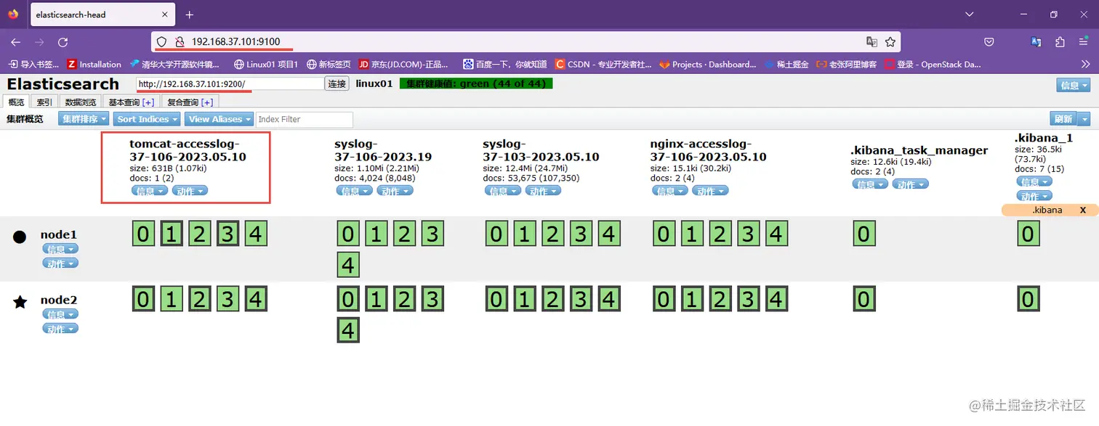Click the cluster URL input field

(230, 83)
